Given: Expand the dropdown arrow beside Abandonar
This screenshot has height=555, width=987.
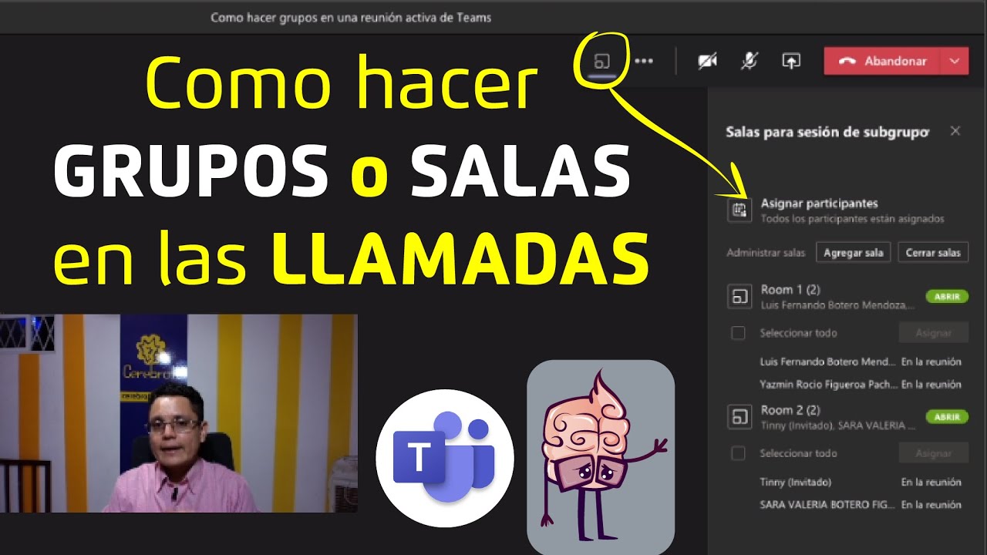Looking at the screenshot, I should [x=954, y=61].
